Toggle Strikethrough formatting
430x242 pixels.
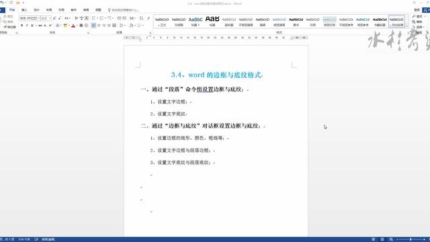(40, 26)
